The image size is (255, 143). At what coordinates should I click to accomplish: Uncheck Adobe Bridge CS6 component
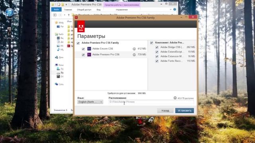coord(157,47)
